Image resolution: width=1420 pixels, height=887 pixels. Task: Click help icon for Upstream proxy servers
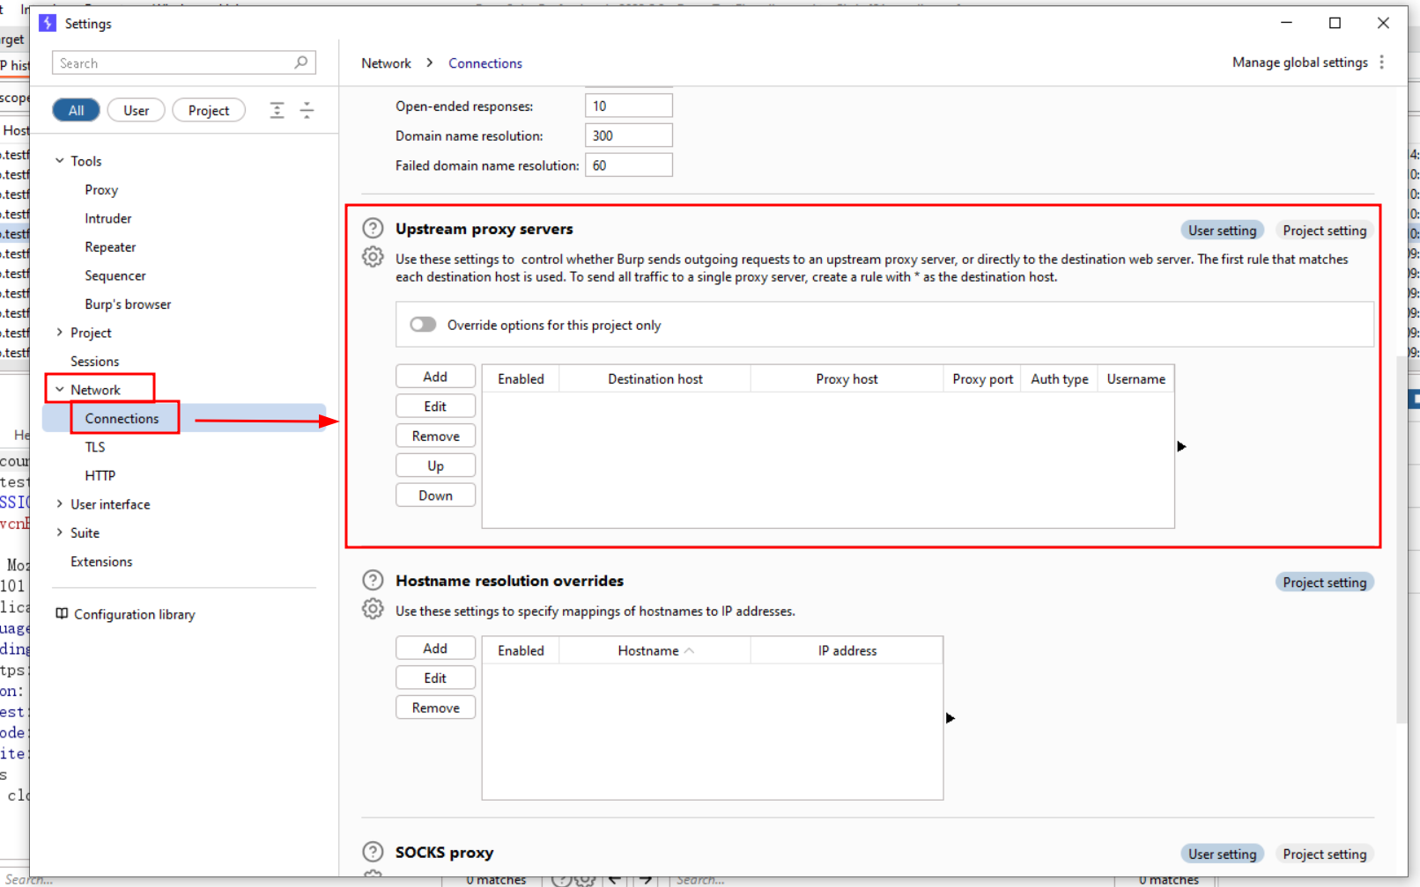[373, 229]
